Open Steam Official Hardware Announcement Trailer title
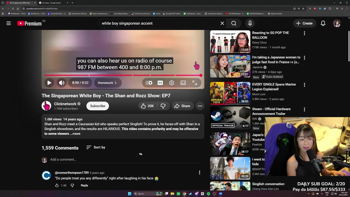This screenshot has width=350, height=197. click(271, 111)
